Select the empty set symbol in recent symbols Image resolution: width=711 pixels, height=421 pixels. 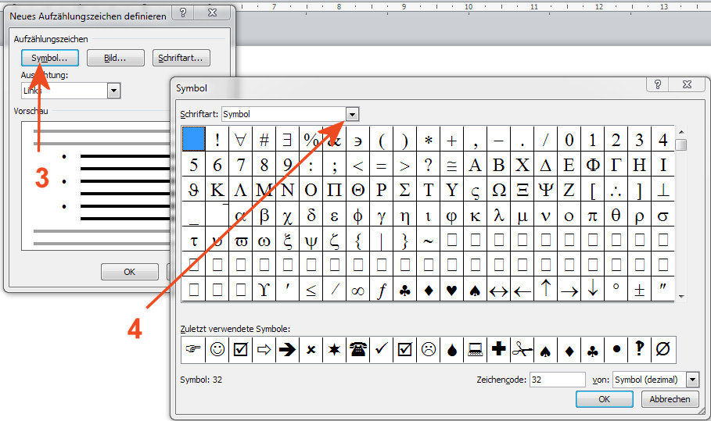[x=663, y=350]
